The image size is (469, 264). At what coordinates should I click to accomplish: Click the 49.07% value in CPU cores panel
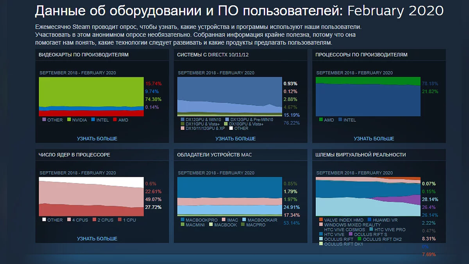(x=153, y=199)
